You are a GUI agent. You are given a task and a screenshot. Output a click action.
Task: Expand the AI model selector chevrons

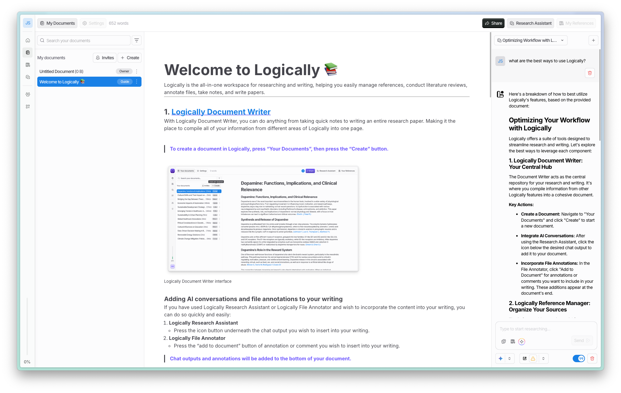click(509, 358)
